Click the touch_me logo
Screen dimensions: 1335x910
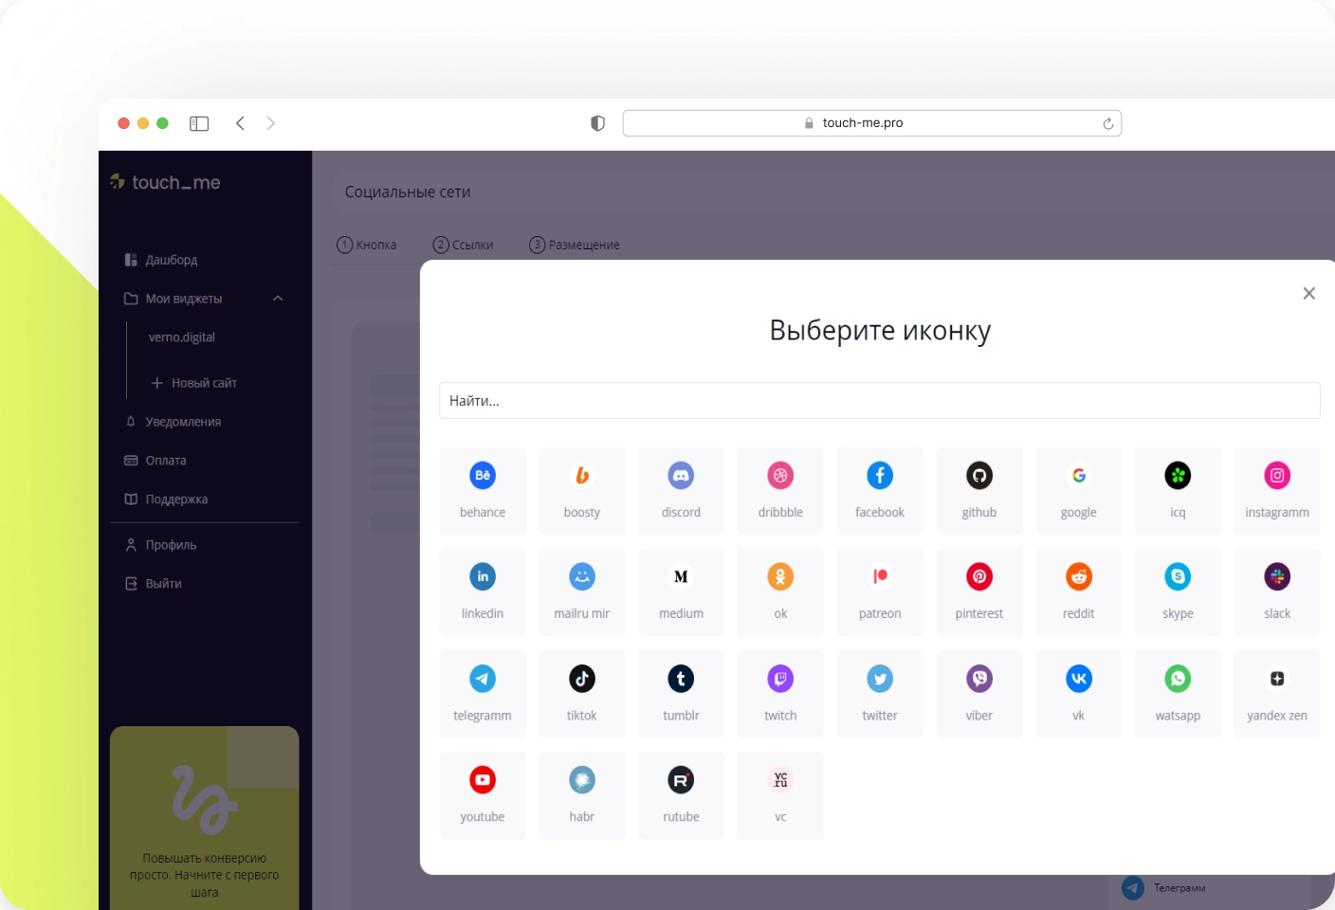165,182
